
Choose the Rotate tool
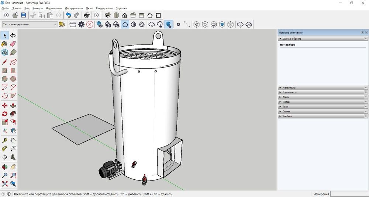coord(5,114)
